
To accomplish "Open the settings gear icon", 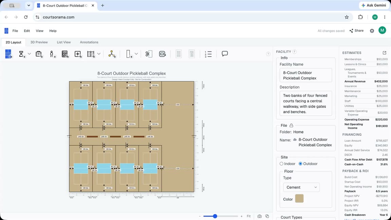I will click(372, 31).
